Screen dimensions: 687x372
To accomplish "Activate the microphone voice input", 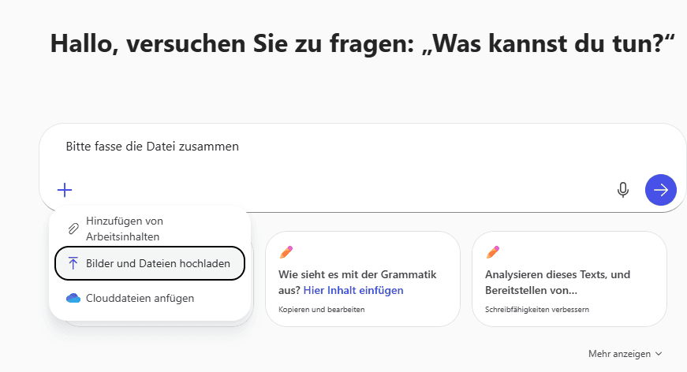I will click(x=623, y=190).
